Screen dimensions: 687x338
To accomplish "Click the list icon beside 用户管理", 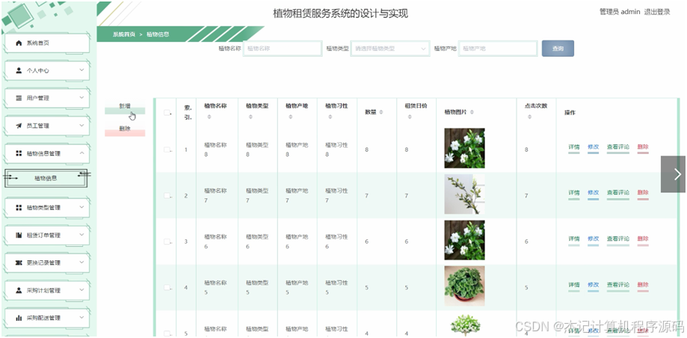I will pos(19,98).
